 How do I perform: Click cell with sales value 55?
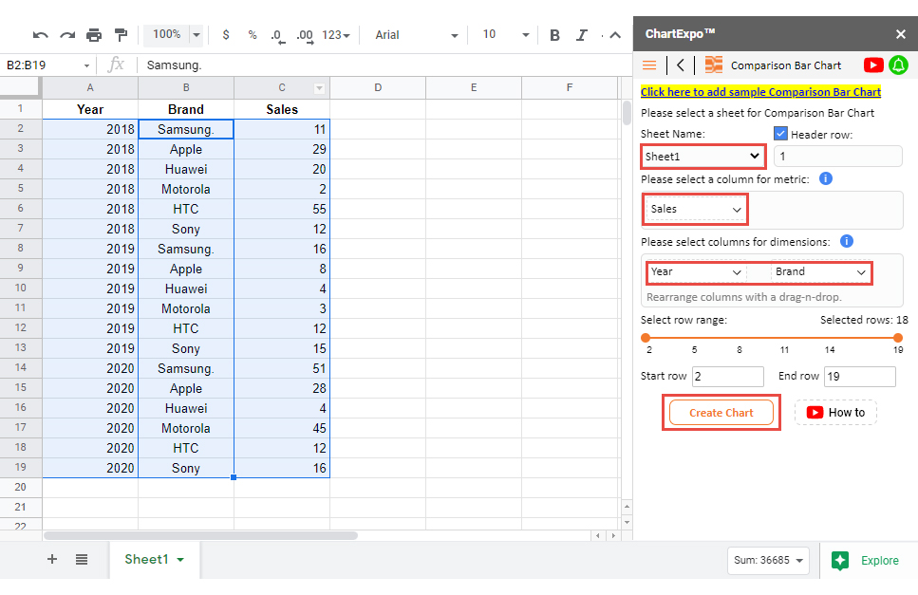click(282, 209)
